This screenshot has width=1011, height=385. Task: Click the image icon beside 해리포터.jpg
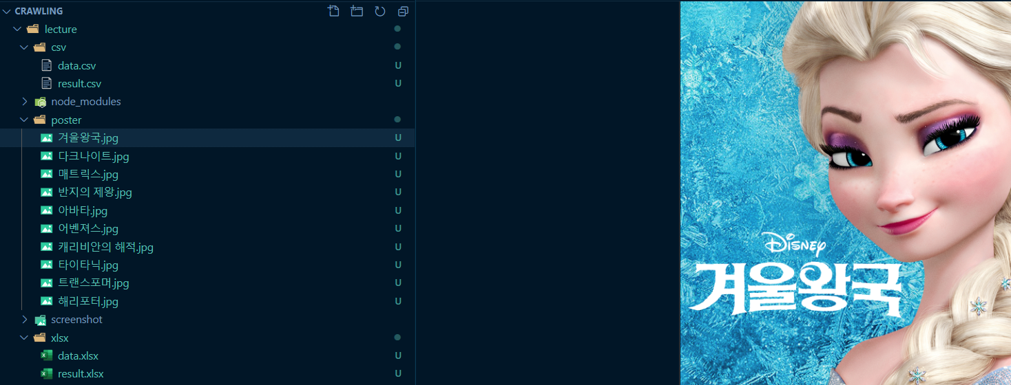(47, 301)
